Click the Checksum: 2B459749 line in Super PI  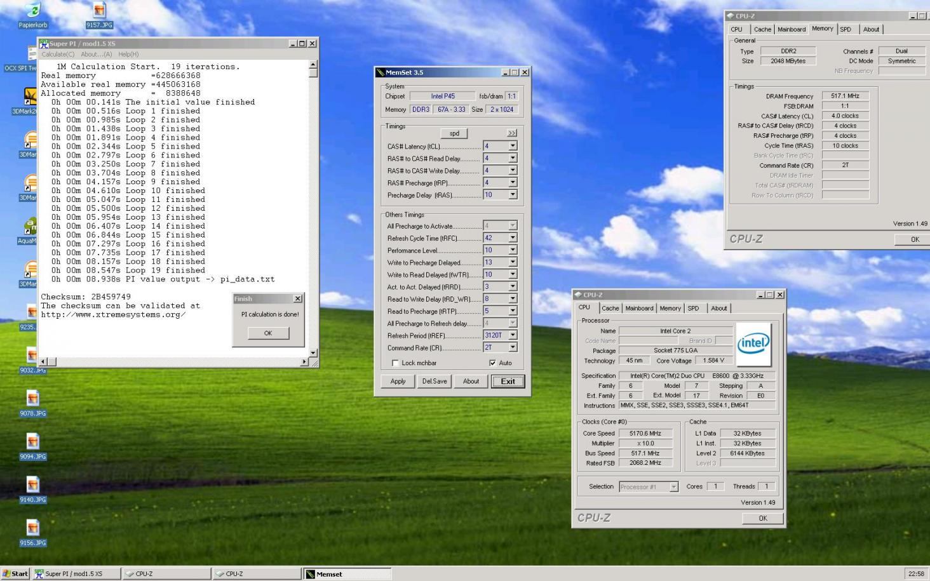[86, 297]
